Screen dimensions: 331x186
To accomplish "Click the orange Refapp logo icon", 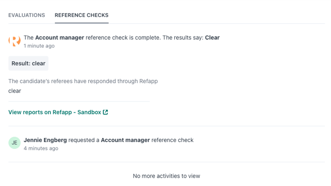I will point(14,41).
